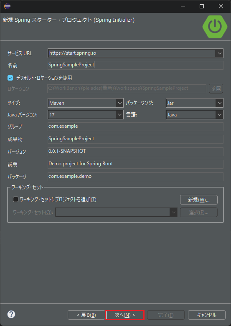
Task: Click the help question mark icon
Action: pyautogui.click(x=11, y=314)
